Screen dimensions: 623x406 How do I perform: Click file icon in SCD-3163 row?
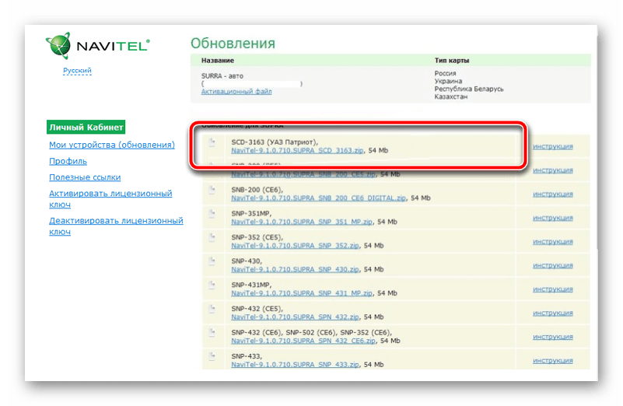212,142
